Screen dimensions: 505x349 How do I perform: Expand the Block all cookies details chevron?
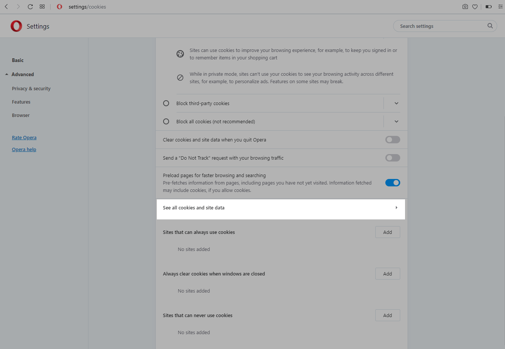(396, 121)
